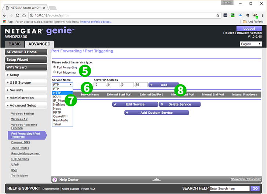Open the Wireless AP link
This screenshot has height=194, width=267.
pyautogui.click(x=19, y=119)
